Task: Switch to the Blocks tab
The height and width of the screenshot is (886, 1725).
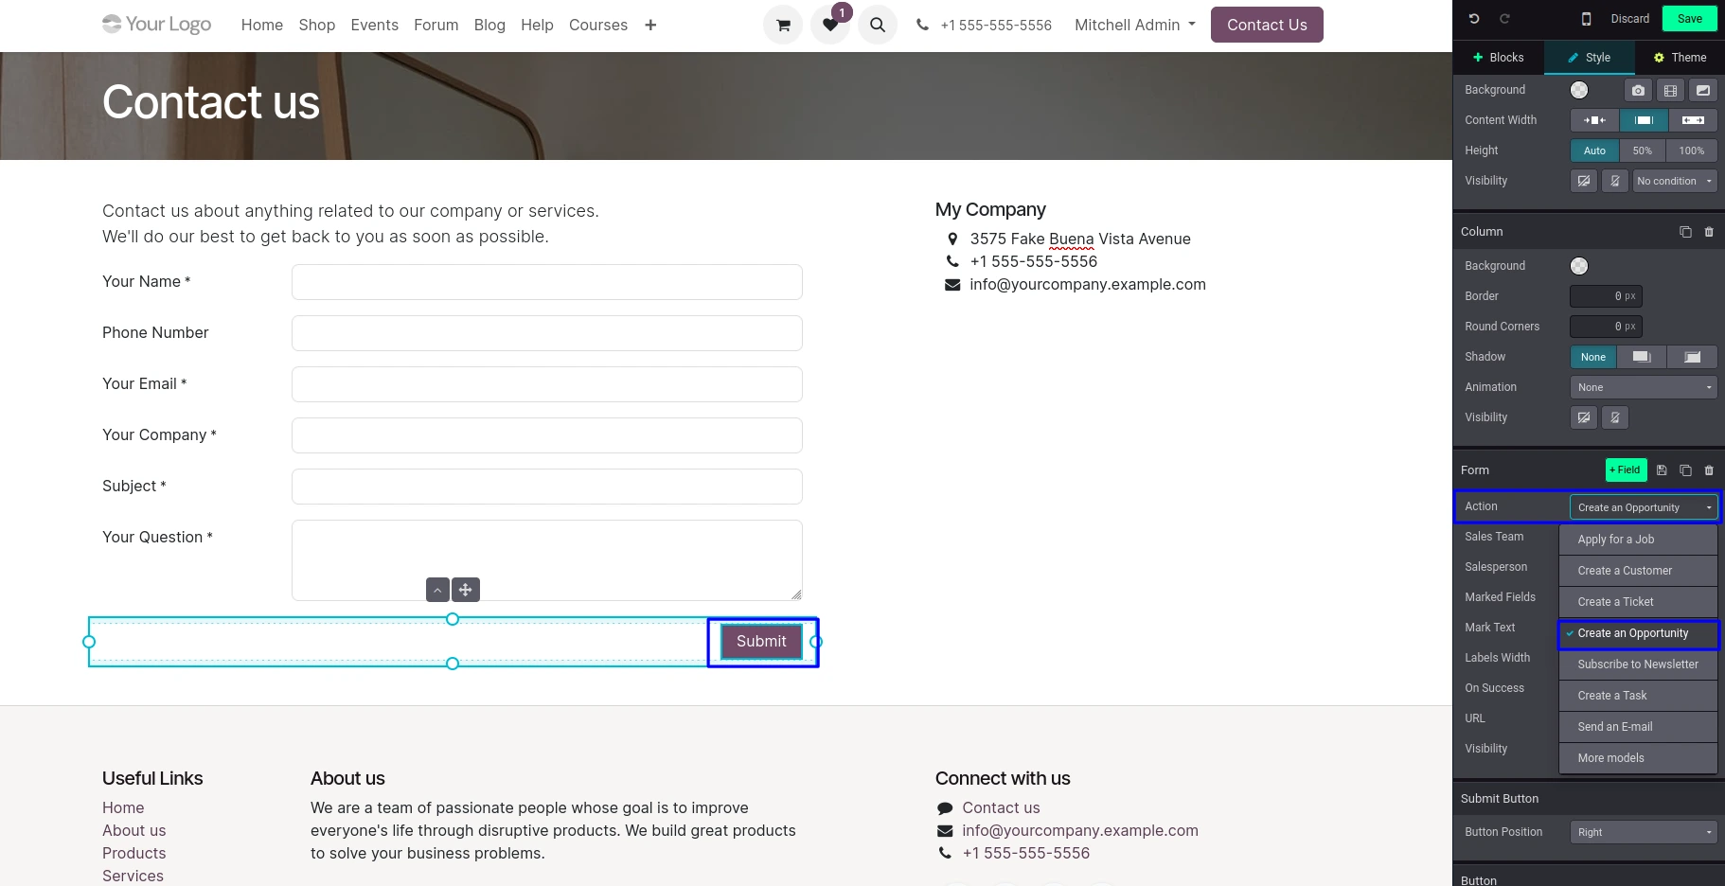Action: [x=1498, y=58]
